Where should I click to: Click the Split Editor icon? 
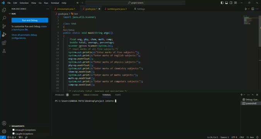tap(253, 9)
